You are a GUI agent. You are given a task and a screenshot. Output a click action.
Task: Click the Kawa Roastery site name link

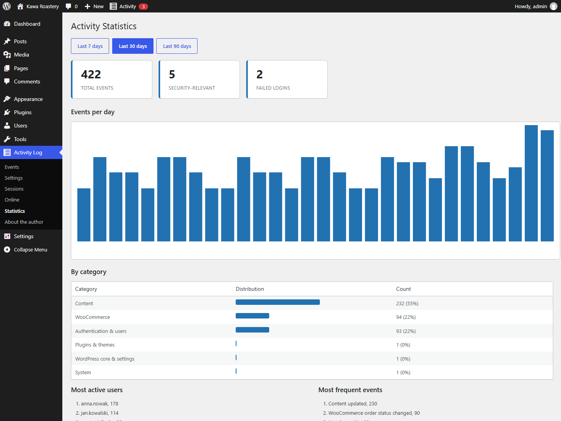coord(42,6)
